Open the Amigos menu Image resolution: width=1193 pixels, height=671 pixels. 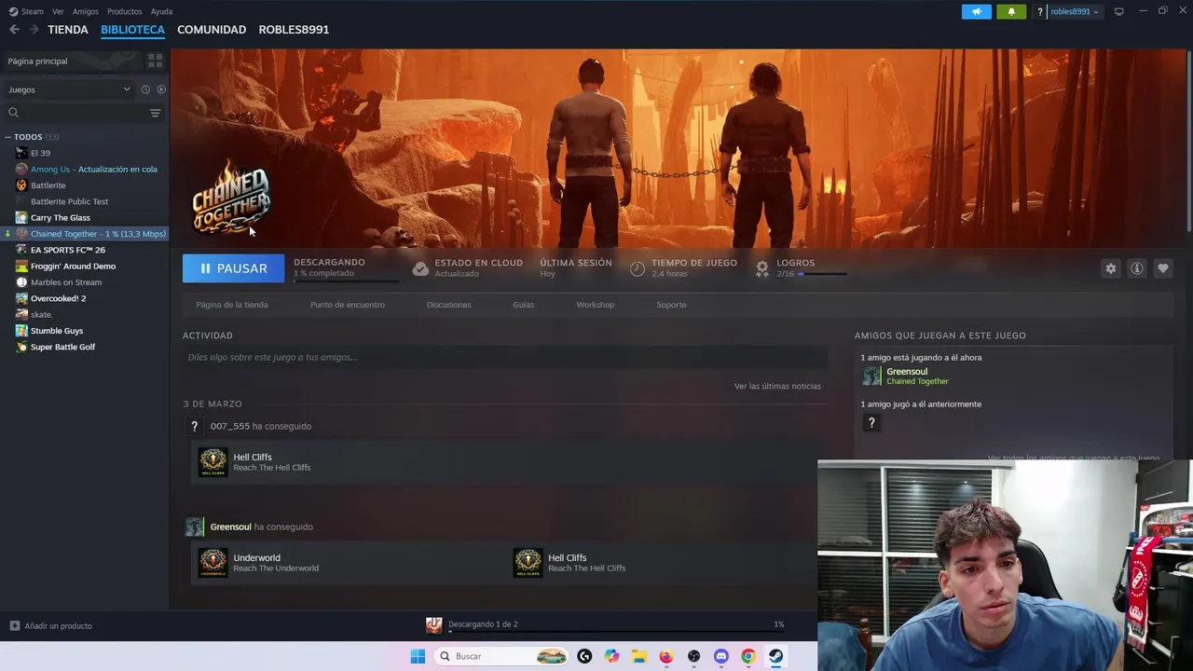(x=86, y=11)
